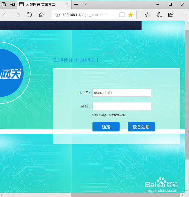
Task: Click the 密码 label
Action: [x=85, y=106]
